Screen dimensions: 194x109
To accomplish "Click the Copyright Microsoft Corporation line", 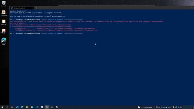I will pos(36,13).
